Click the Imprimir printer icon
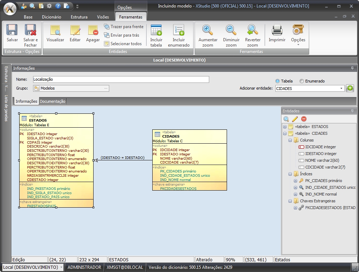The height and width of the screenshot is (272, 359). [277, 31]
